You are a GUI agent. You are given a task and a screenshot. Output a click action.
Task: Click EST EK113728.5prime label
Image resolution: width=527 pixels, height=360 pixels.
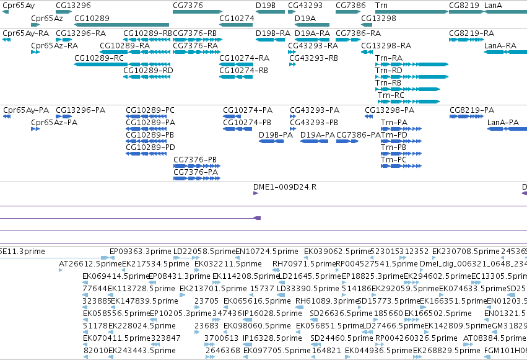tap(141, 289)
